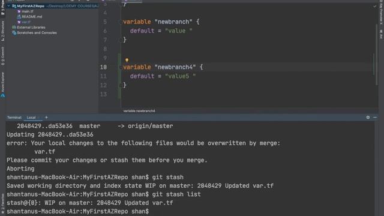This screenshot has height=216, width=384.
Task: Click the Scratches and Consoles icon
Action: [14, 33]
